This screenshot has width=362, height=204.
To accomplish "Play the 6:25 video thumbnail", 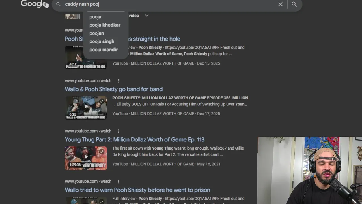I will [86, 108].
